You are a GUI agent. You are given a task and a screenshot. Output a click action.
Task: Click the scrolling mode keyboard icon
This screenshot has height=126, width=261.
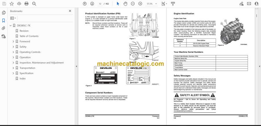coord(173,4)
